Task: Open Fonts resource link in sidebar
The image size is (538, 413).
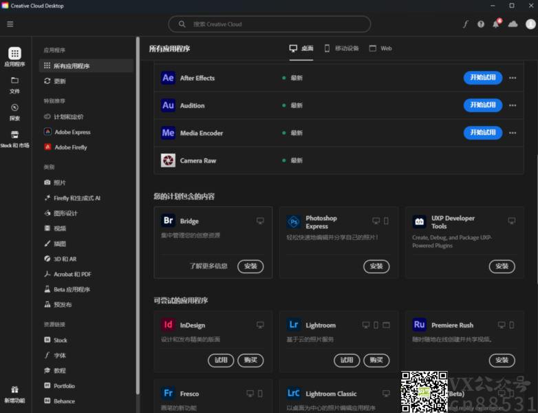Action: [55, 355]
